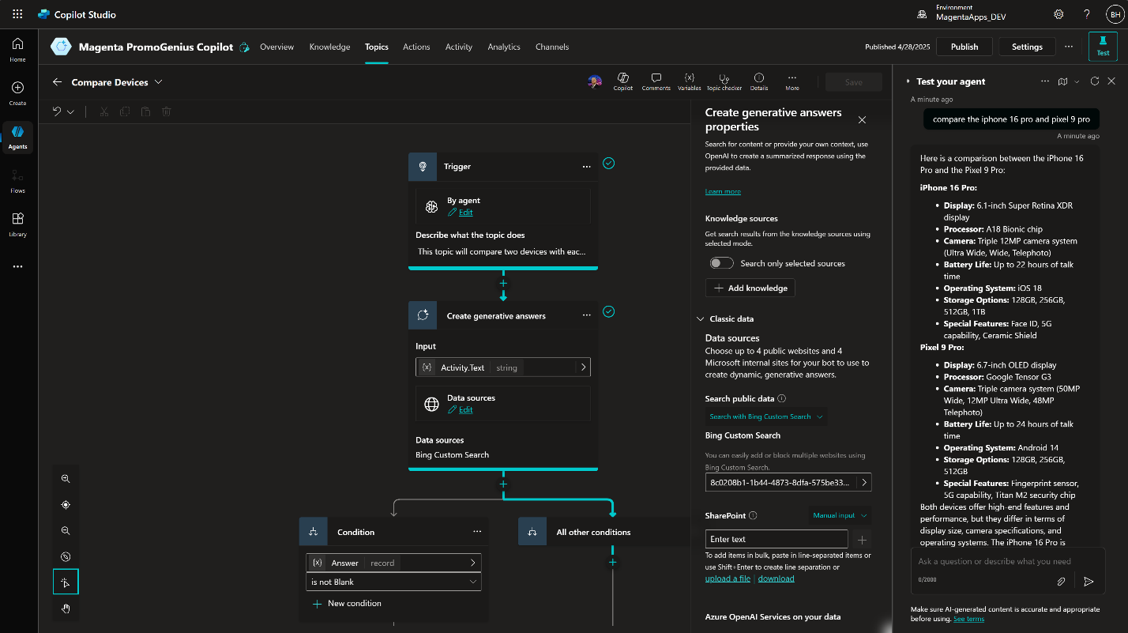Switch to the Overview tab
This screenshot has width=1128, height=633.
pyautogui.click(x=276, y=47)
